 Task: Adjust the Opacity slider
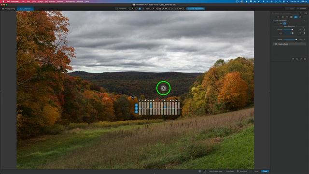coord(290,40)
